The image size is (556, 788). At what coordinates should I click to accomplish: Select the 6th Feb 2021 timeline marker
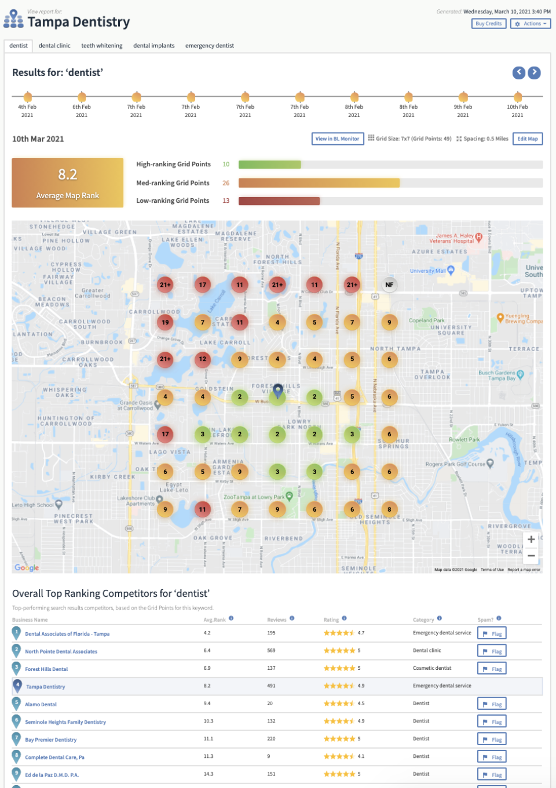pyautogui.click(x=82, y=97)
